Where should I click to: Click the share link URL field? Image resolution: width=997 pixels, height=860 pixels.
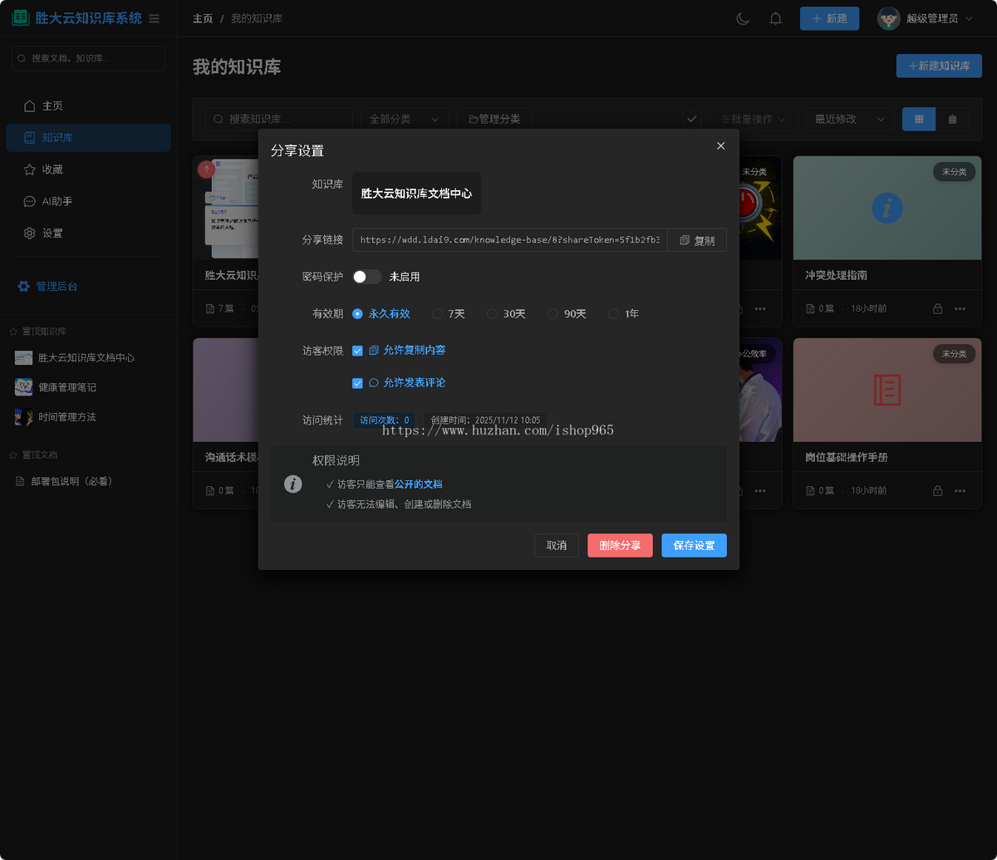[x=510, y=240]
